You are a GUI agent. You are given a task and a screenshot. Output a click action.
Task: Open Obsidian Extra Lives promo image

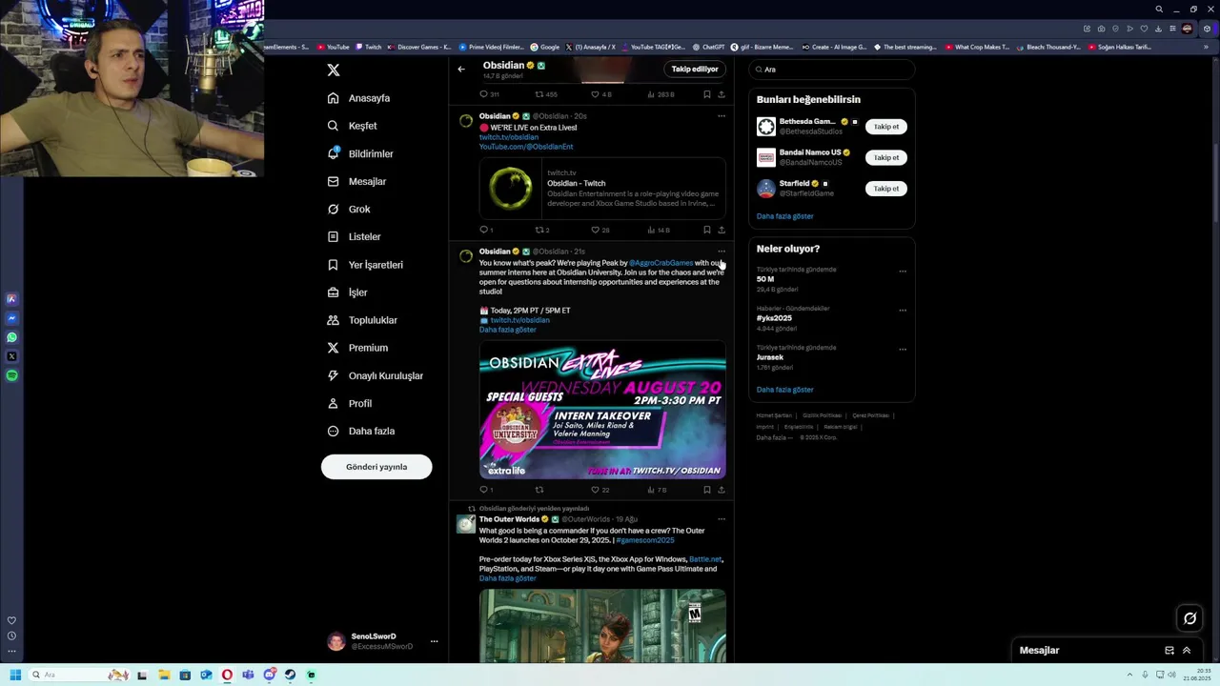602,411
